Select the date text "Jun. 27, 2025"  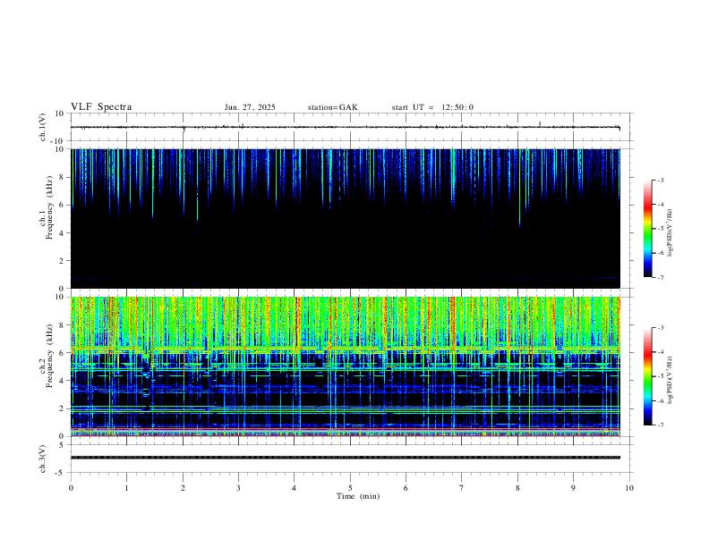250,107
